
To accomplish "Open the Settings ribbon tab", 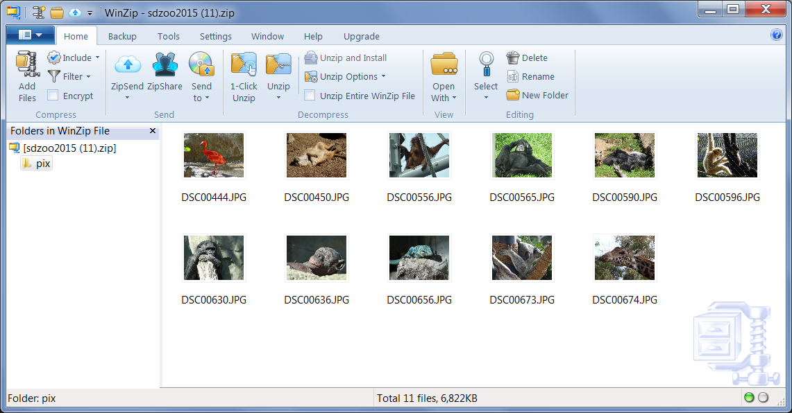I will [215, 36].
